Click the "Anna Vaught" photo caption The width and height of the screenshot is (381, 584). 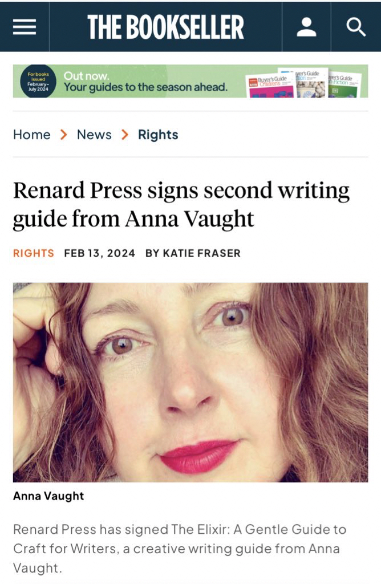click(48, 496)
